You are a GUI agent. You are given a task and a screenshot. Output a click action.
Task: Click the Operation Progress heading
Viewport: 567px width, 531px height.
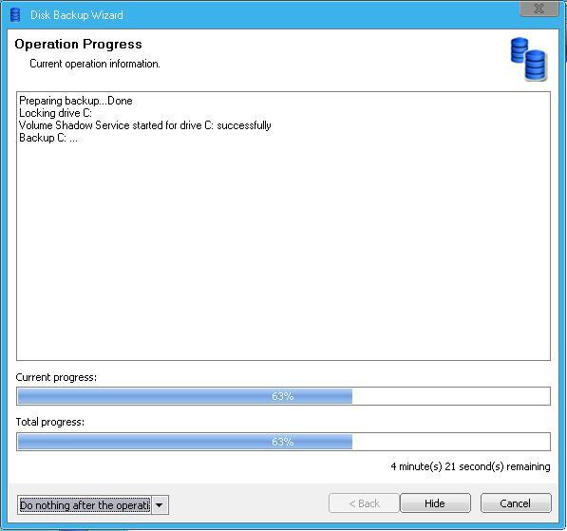tap(79, 44)
